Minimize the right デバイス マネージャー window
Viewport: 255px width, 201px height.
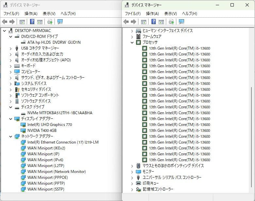point(217,5)
